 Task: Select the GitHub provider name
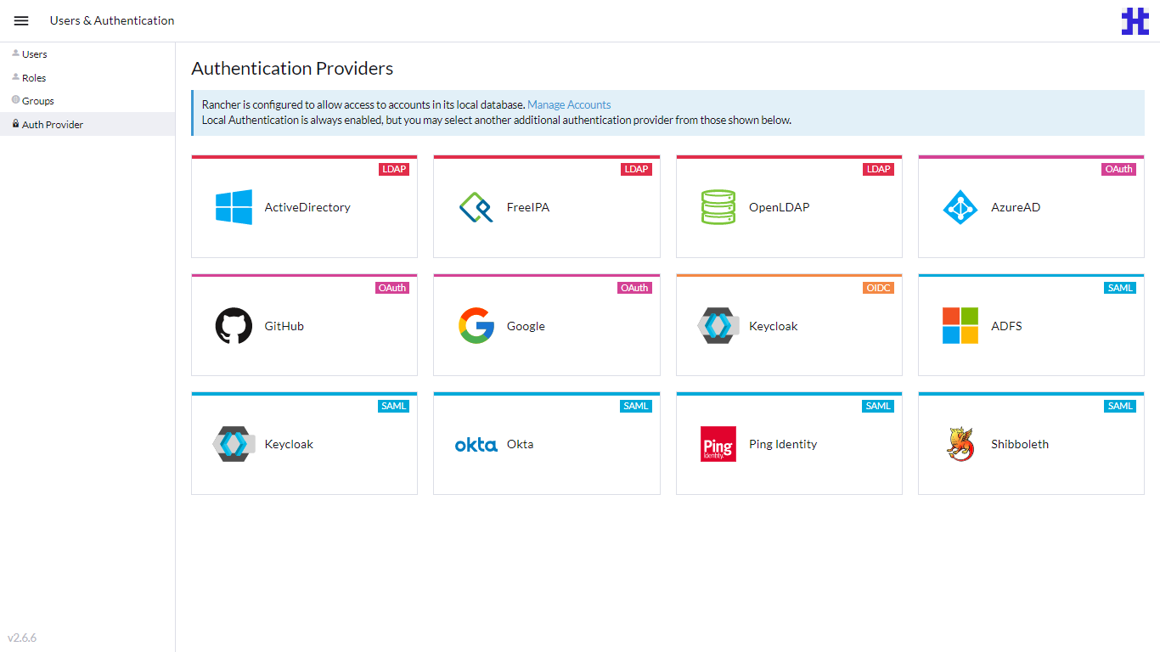[284, 326]
